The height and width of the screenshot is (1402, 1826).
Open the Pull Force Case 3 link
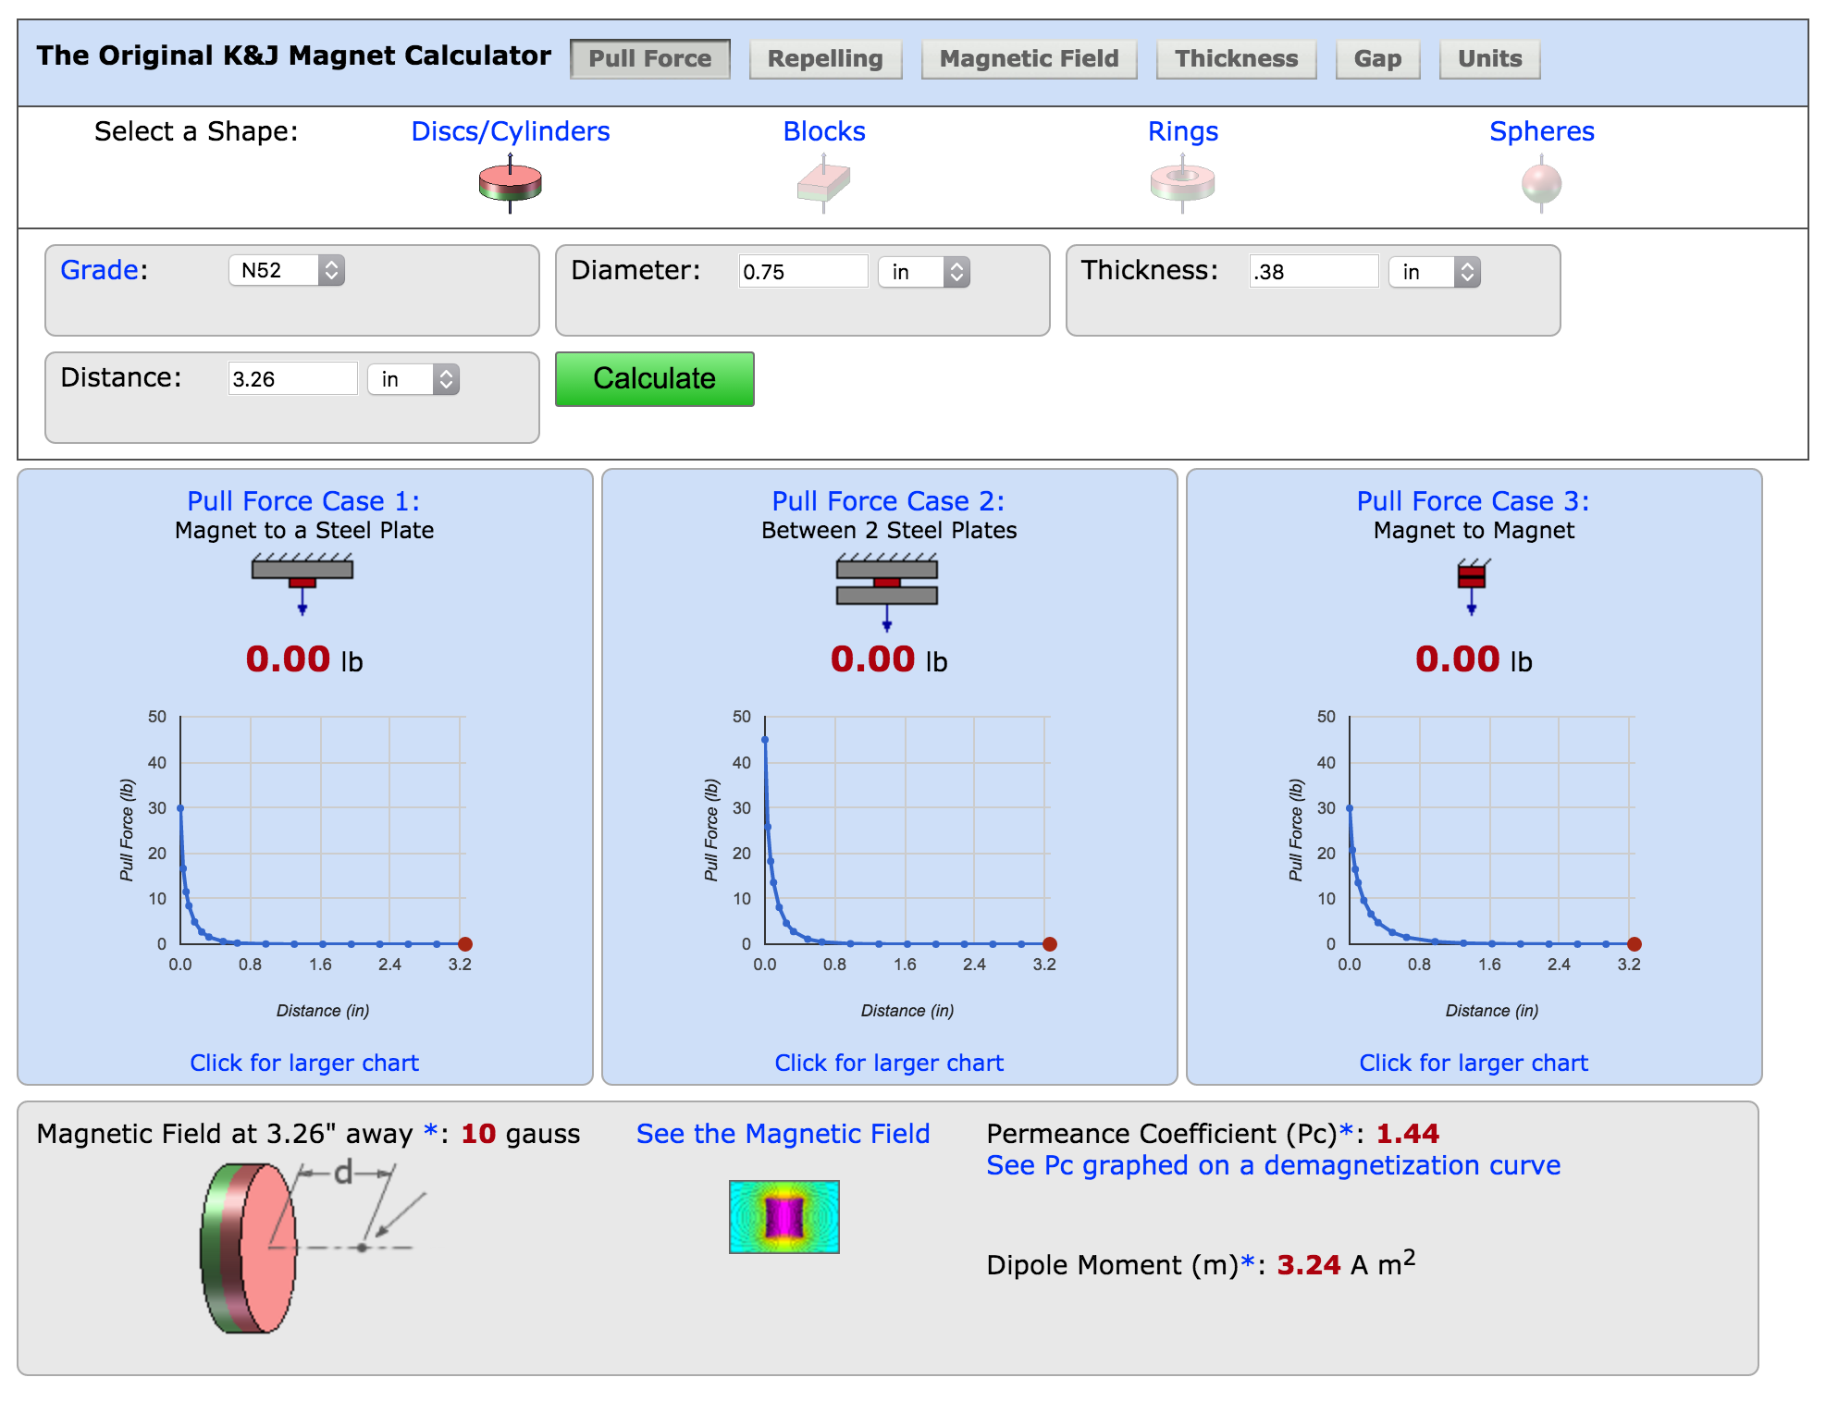pyautogui.click(x=1473, y=500)
